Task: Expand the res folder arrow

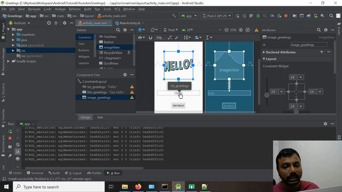Action: [x=13, y=51]
